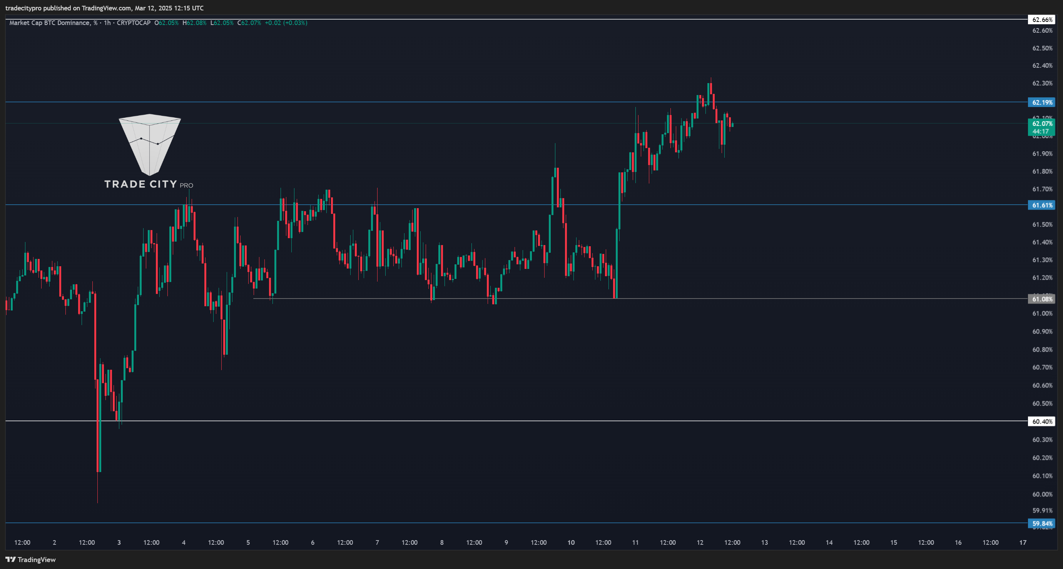Click the close value C62.07%

(249, 23)
